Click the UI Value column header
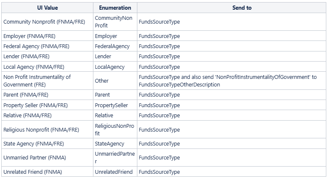Viewport: 328px width, 178px height. click(47, 8)
